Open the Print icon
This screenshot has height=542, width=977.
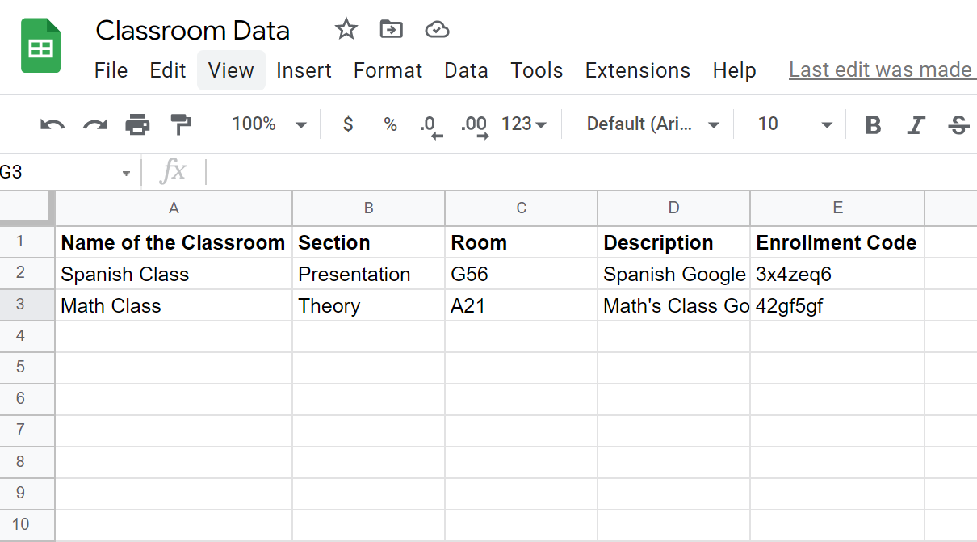pos(137,124)
